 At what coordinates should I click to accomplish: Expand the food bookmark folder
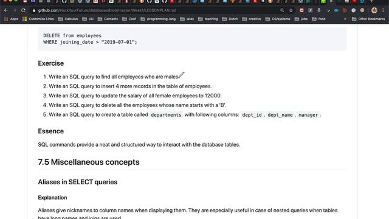click(x=318, y=19)
